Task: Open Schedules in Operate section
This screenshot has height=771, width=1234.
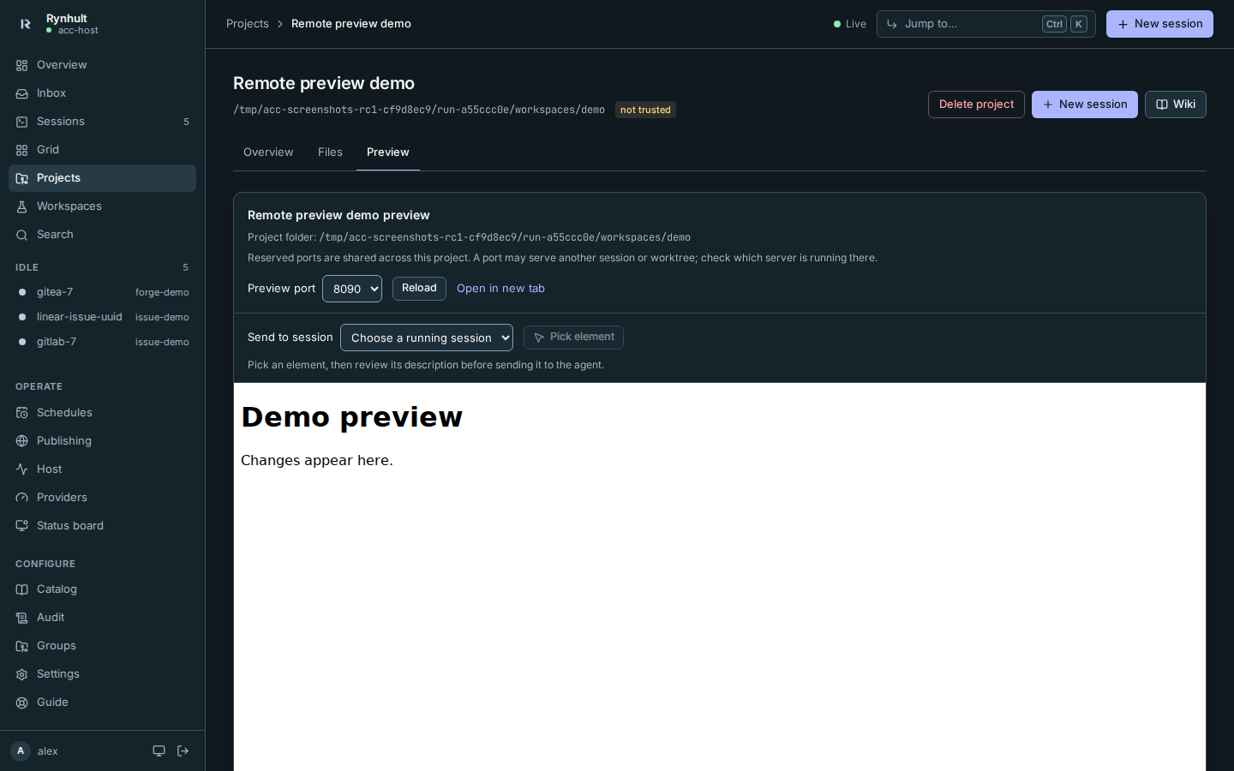Action: coord(102,413)
